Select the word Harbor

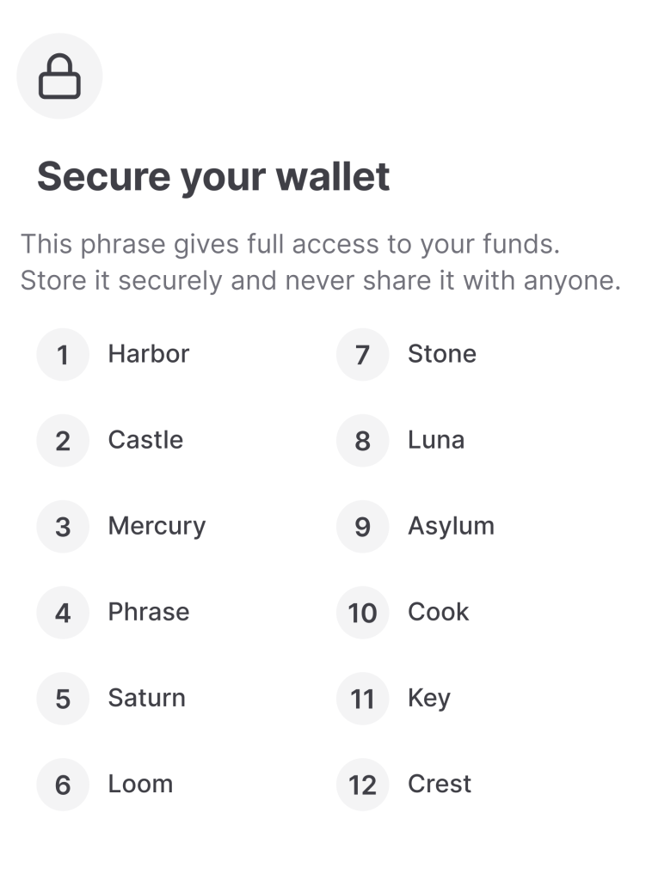pyautogui.click(x=149, y=354)
